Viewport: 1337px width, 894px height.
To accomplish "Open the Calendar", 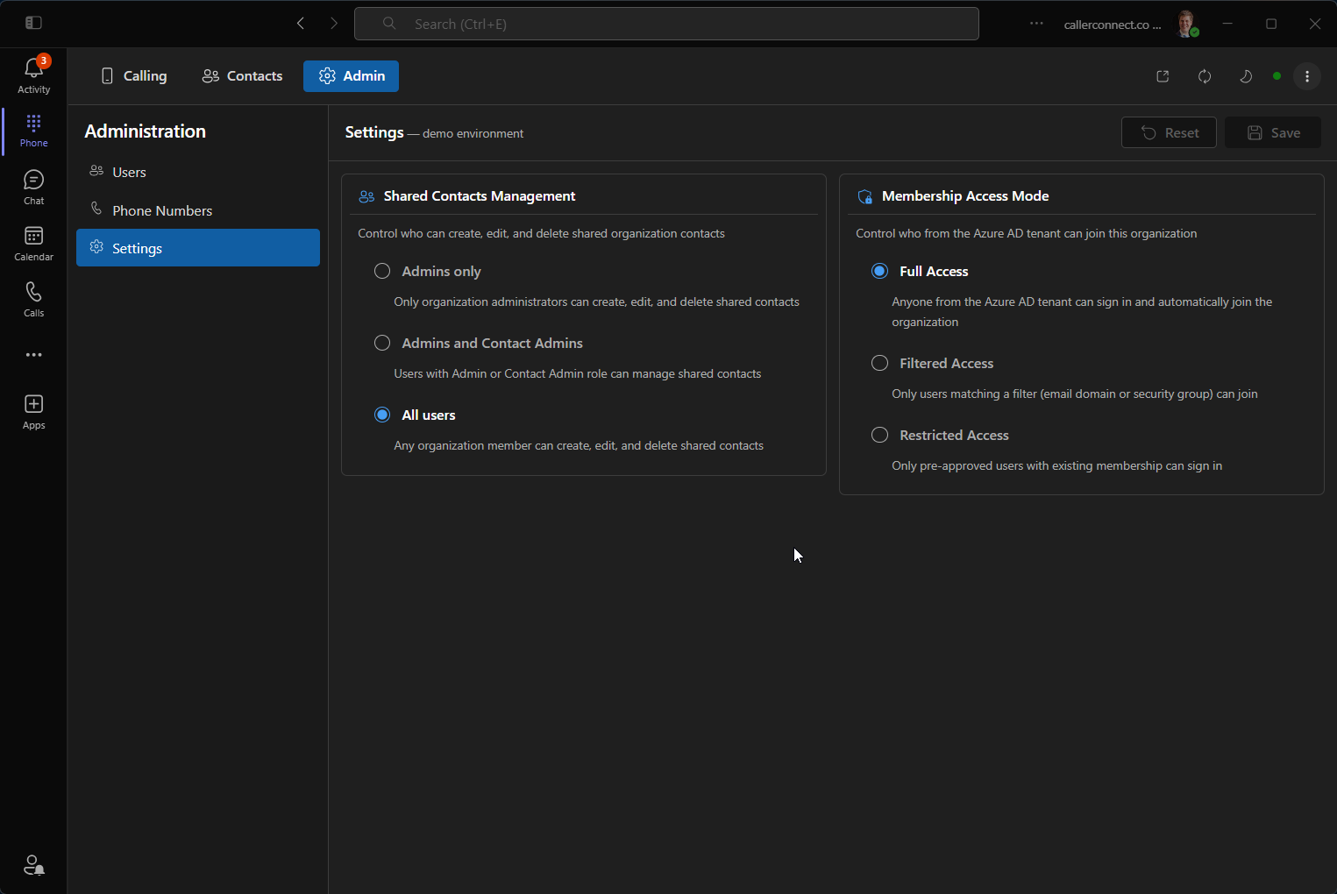I will click(33, 242).
